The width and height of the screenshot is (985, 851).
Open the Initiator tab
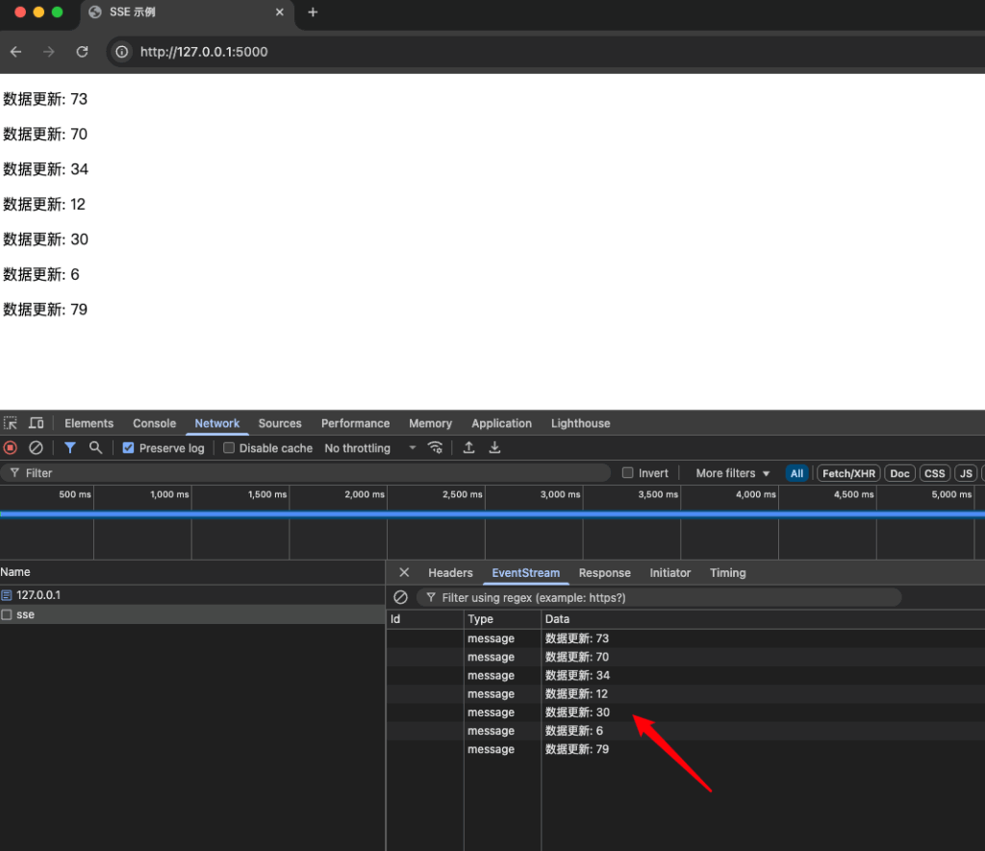[x=670, y=573]
